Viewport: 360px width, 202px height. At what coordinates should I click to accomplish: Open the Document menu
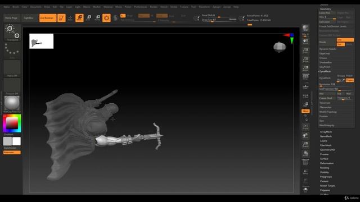(36, 7)
